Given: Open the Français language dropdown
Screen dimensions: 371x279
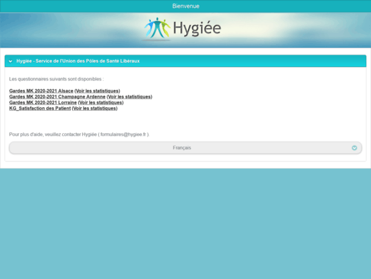Looking at the screenshot, I should pyautogui.click(x=185, y=148).
